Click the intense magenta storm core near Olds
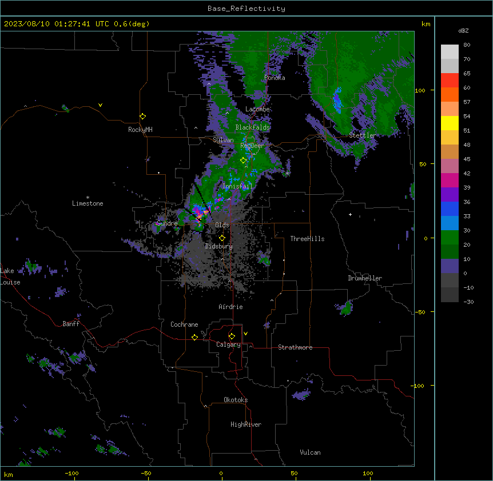Screen dimensions: 493x481 [x=200, y=213]
